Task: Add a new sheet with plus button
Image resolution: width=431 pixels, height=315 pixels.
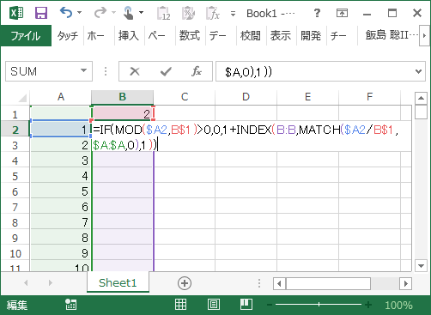Action: [185, 283]
